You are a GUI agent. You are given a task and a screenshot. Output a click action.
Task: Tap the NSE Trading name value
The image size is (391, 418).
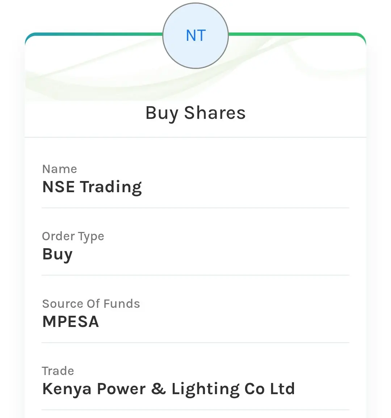(x=92, y=187)
